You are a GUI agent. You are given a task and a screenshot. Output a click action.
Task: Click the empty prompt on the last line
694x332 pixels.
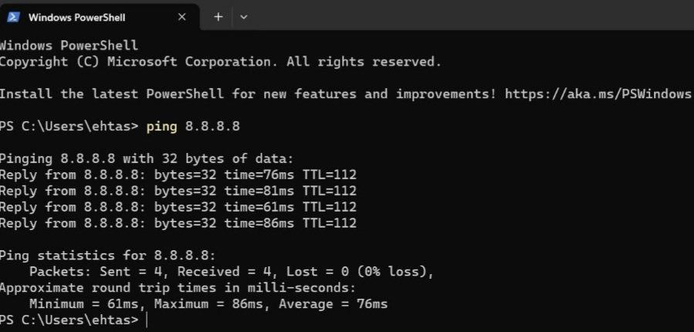[146, 320]
